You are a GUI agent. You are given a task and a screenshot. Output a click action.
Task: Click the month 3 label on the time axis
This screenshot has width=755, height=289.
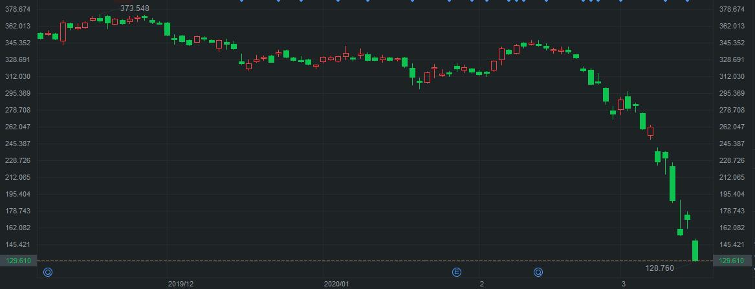623,284
